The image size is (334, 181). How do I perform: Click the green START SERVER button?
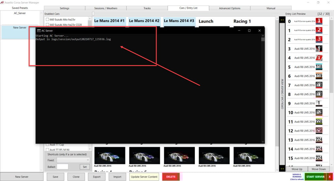[315, 177]
